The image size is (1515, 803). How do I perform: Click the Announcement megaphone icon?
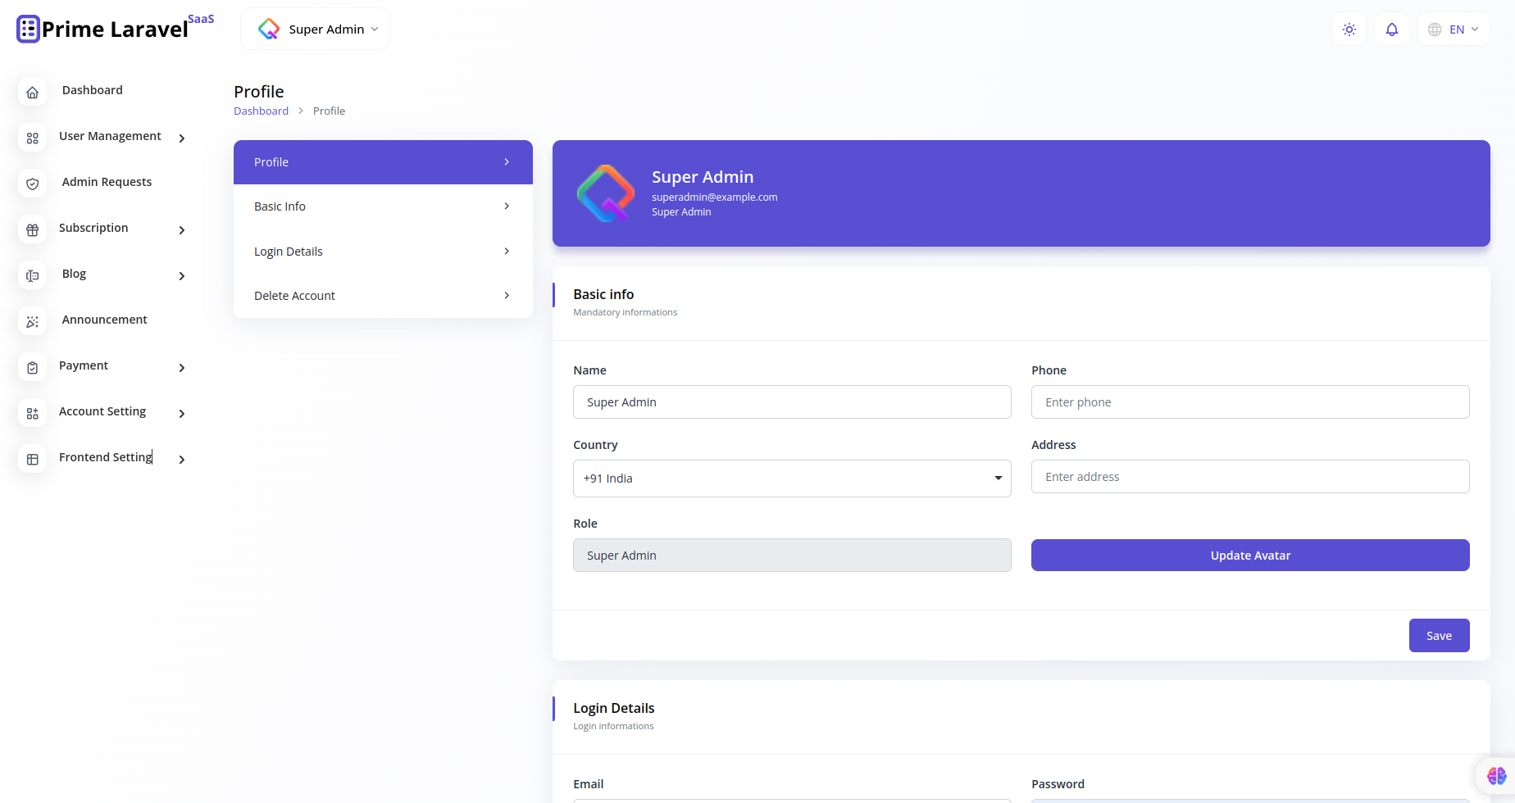[x=32, y=321]
